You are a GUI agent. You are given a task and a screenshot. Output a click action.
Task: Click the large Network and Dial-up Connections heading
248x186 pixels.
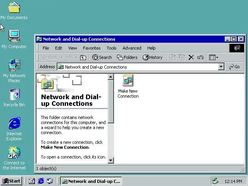(71, 100)
